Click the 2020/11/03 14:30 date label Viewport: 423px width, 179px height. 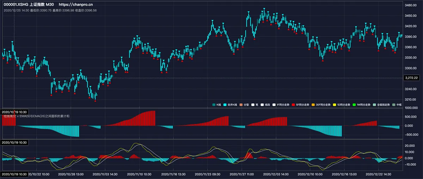pyautogui.click(x=105, y=174)
